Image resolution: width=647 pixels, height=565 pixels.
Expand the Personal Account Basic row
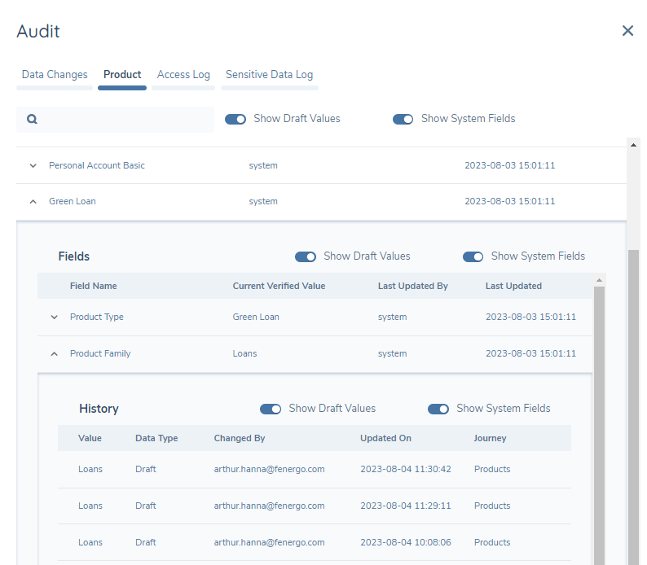[x=33, y=165]
